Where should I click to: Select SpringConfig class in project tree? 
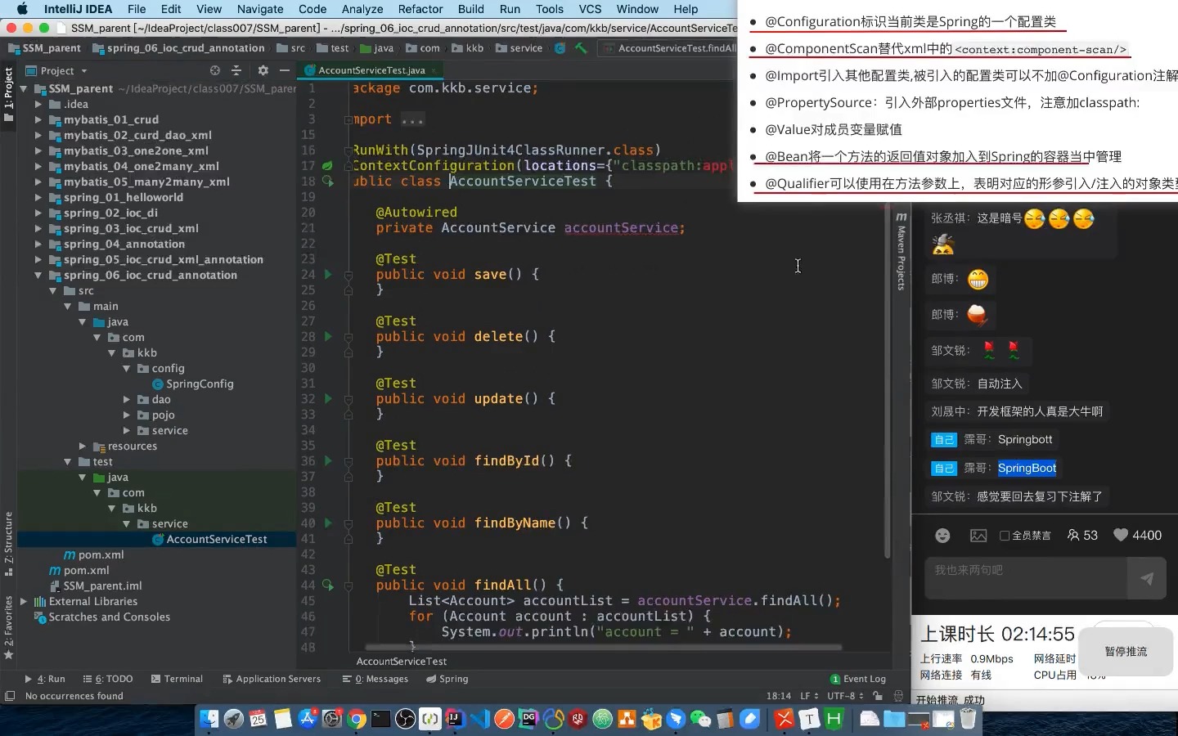point(200,384)
